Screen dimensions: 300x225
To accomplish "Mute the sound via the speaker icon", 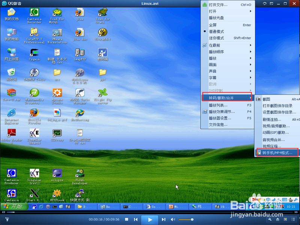I will 173,219.
